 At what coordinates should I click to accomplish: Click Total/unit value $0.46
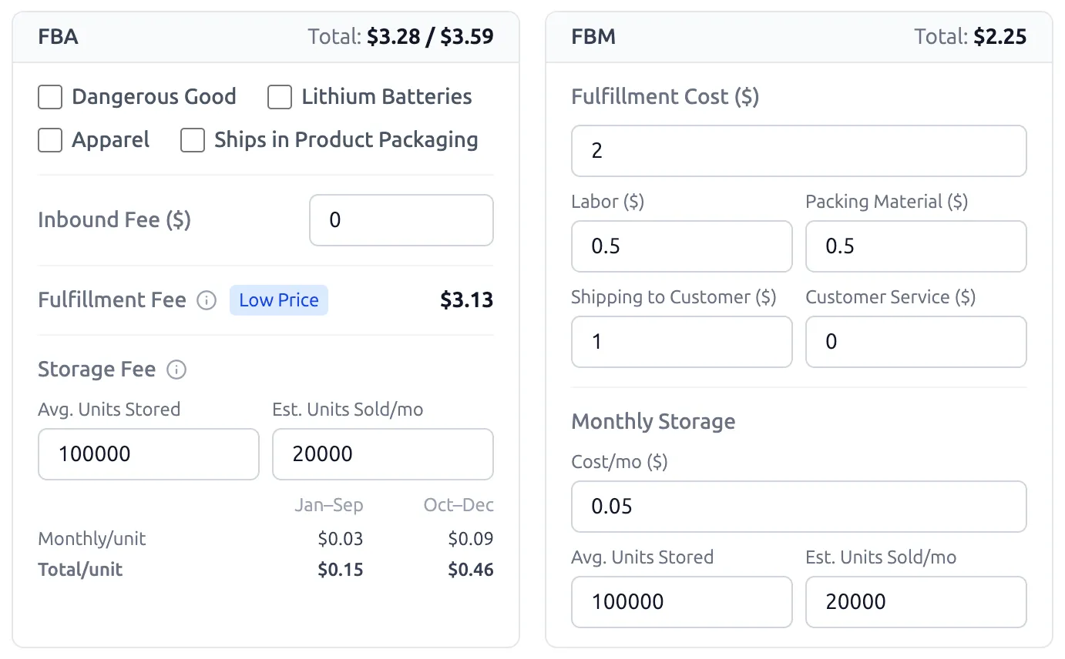click(x=471, y=570)
